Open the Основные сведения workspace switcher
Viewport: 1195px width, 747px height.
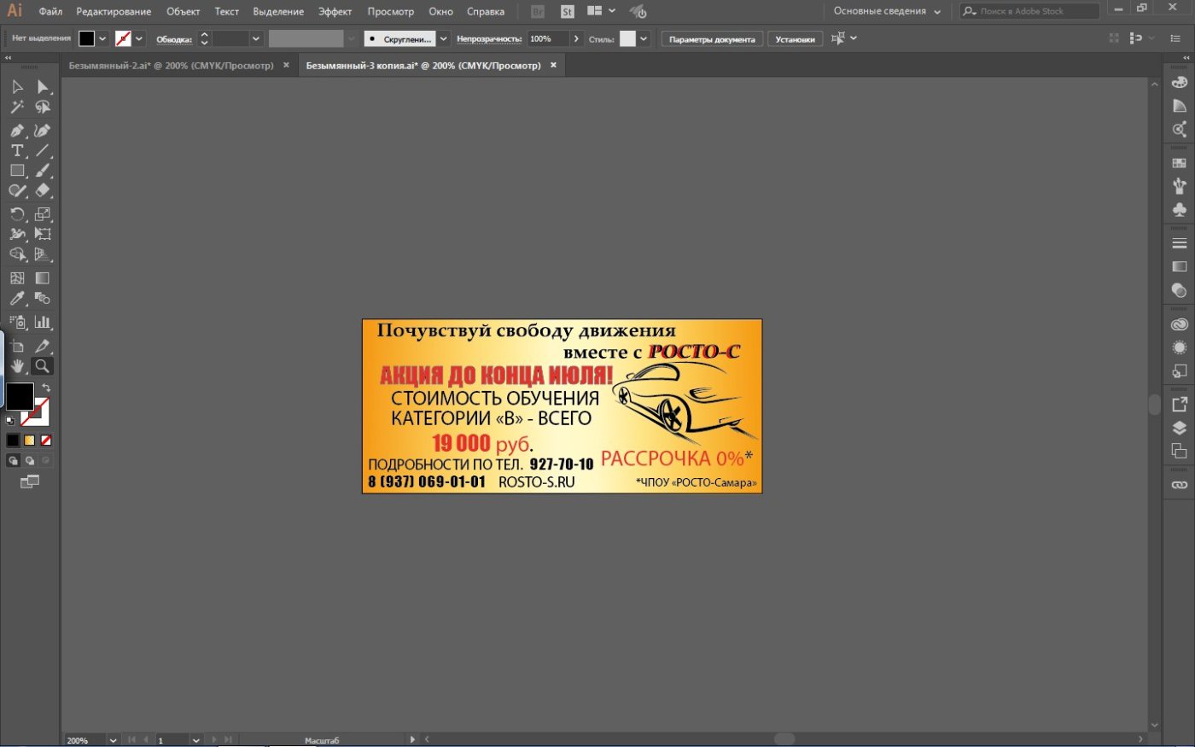coord(887,11)
